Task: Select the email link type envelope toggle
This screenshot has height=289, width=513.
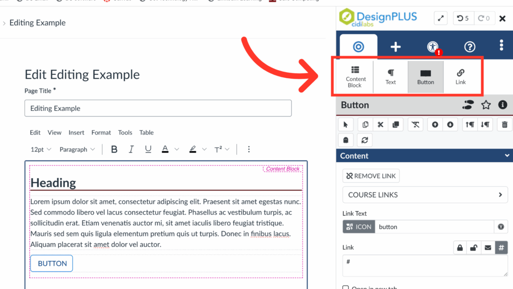Action: click(487, 247)
